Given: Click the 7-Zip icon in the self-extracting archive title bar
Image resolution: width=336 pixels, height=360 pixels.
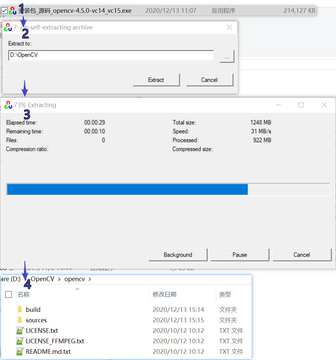Looking at the screenshot, I should point(8,28).
